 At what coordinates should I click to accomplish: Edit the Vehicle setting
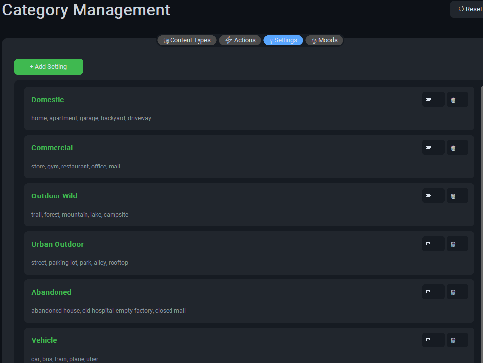(433, 340)
